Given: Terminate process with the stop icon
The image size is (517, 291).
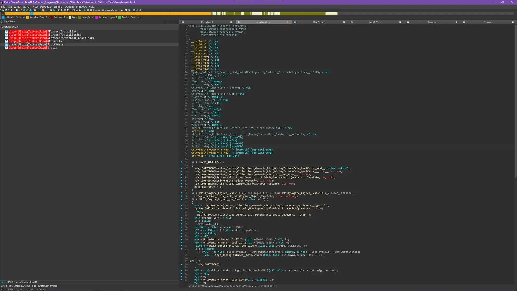Looking at the screenshot, I should (x=91, y=10).
